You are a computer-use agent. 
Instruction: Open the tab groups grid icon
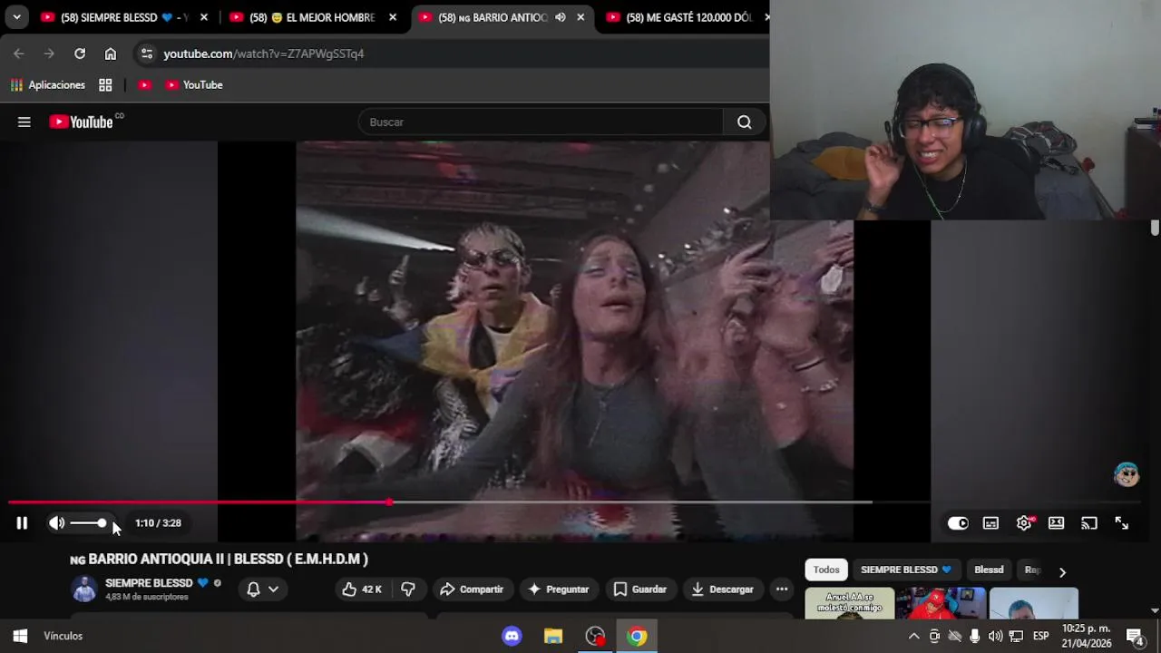[105, 84]
